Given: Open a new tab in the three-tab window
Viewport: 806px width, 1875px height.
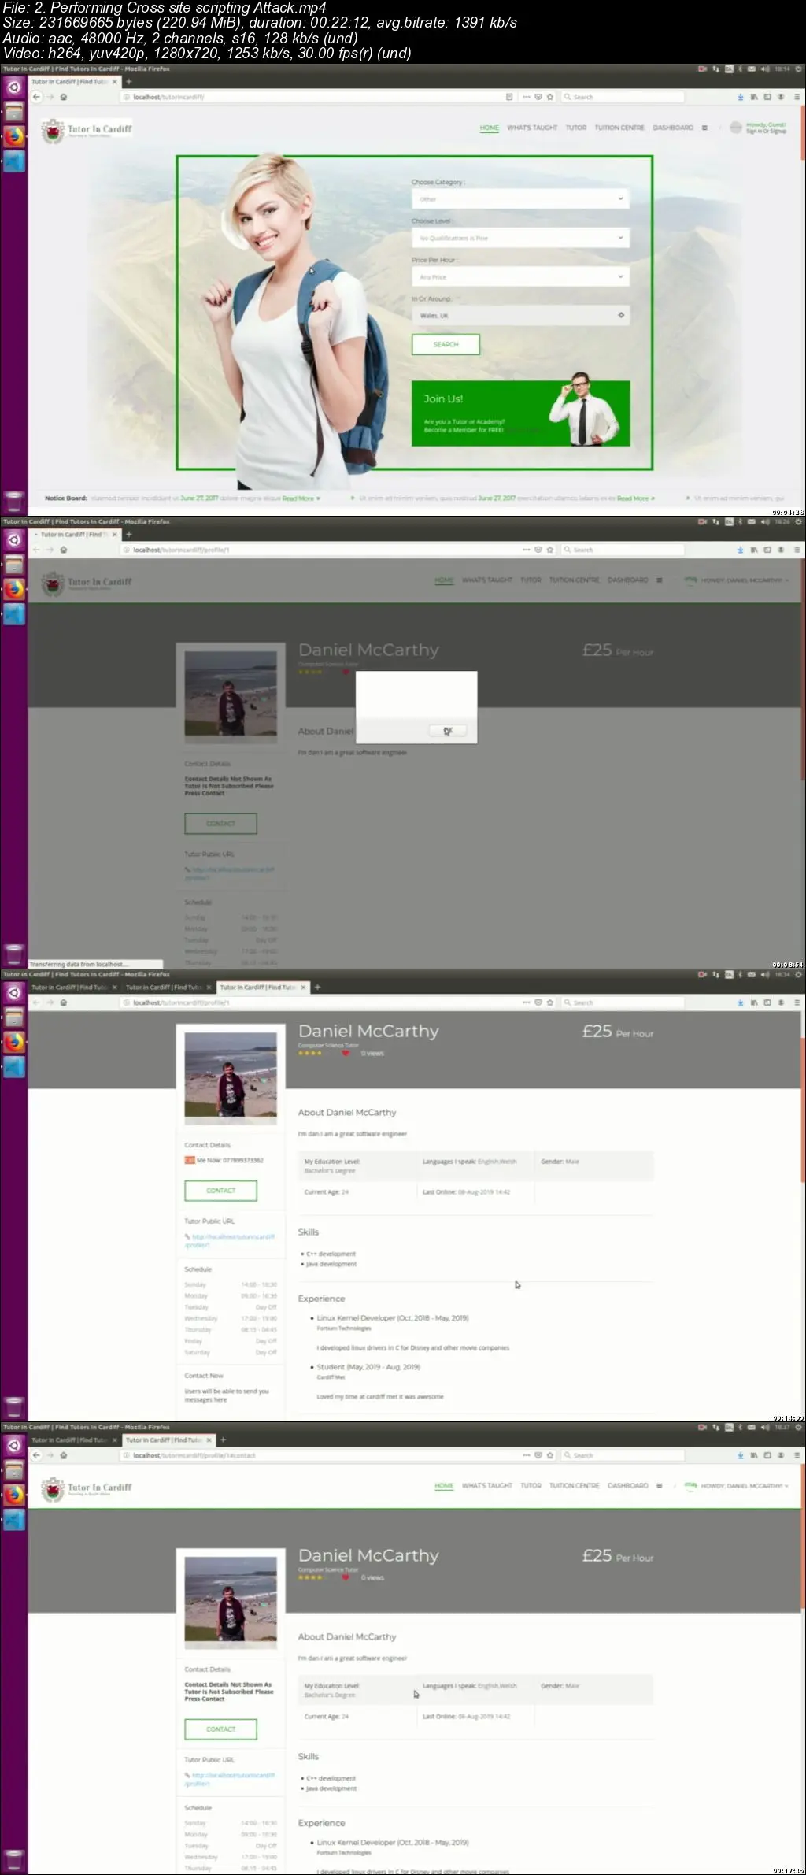Looking at the screenshot, I should click(x=318, y=988).
